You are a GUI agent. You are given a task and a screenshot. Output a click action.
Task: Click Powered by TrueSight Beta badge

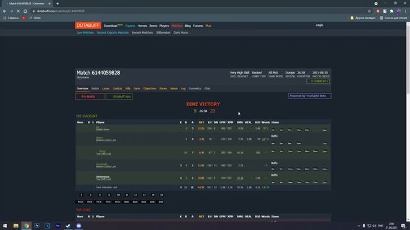click(309, 96)
